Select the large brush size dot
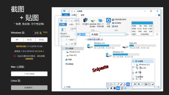169x95 pixels. tap(115, 88)
